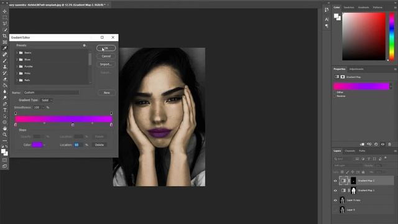Select the middle color stop on gradient bar

[73, 124]
